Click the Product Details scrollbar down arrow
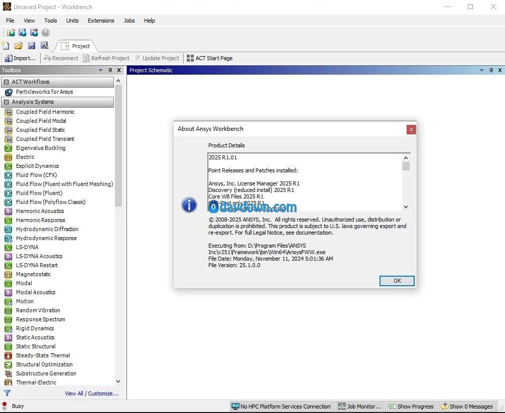The width and height of the screenshot is (505, 413). point(406,207)
